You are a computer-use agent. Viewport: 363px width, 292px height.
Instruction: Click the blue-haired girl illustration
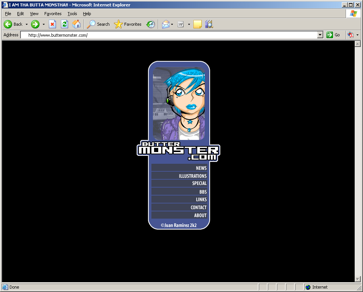[179, 104]
